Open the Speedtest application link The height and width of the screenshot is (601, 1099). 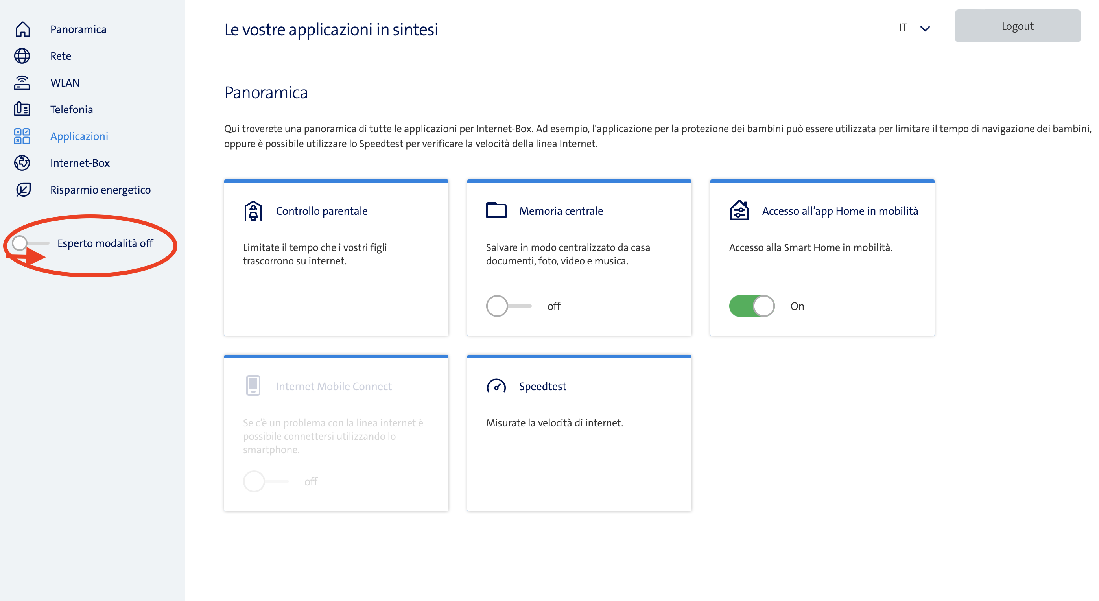[x=542, y=387]
